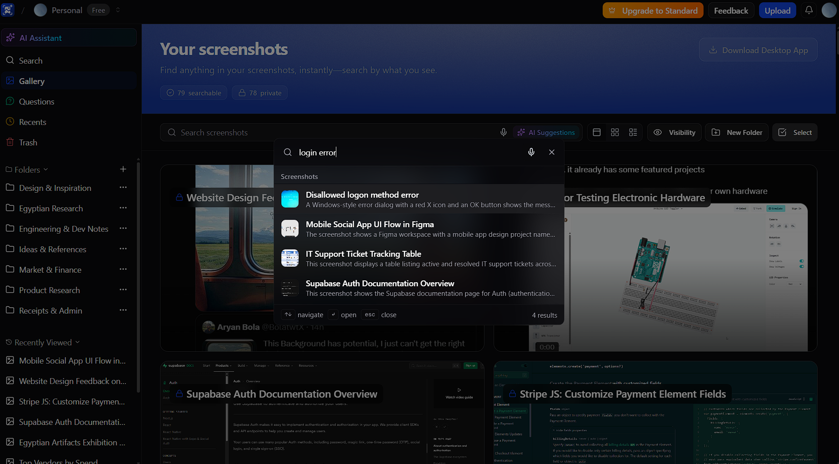This screenshot has width=839, height=464.
Task: Open the options menu for Egyptian Research folder
Action: point(123,208)
